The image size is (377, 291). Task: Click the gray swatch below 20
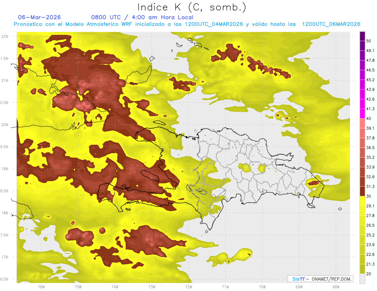(x=362, y=279)
